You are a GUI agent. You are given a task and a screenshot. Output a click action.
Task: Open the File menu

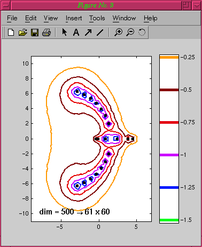pyautogui.click(x=12, y=18)
